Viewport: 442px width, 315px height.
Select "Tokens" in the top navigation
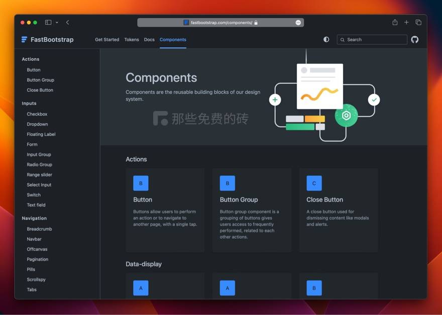point(131,39)
